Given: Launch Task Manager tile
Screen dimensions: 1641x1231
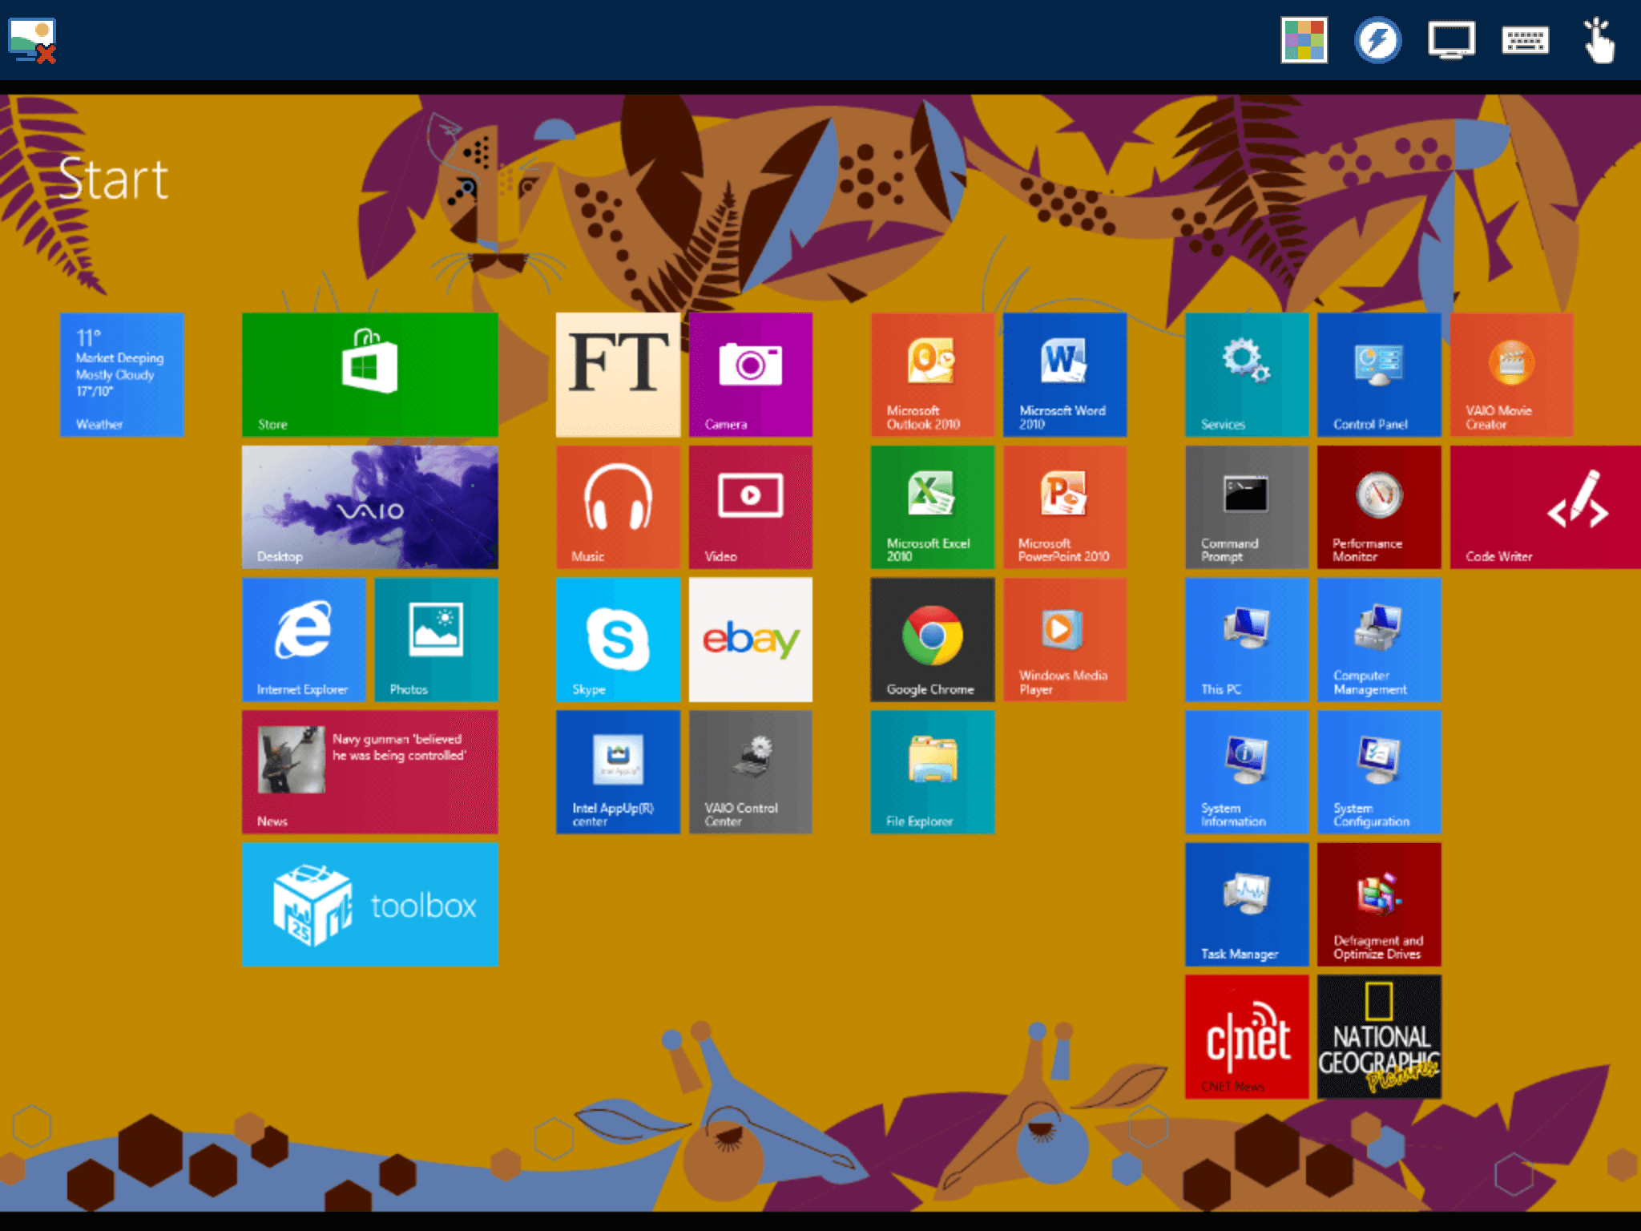Looking at the screenshot, I should [1247, 904].
